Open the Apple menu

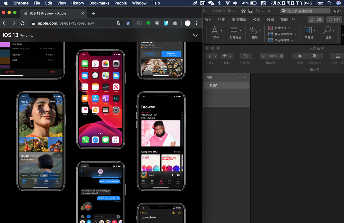6,3
